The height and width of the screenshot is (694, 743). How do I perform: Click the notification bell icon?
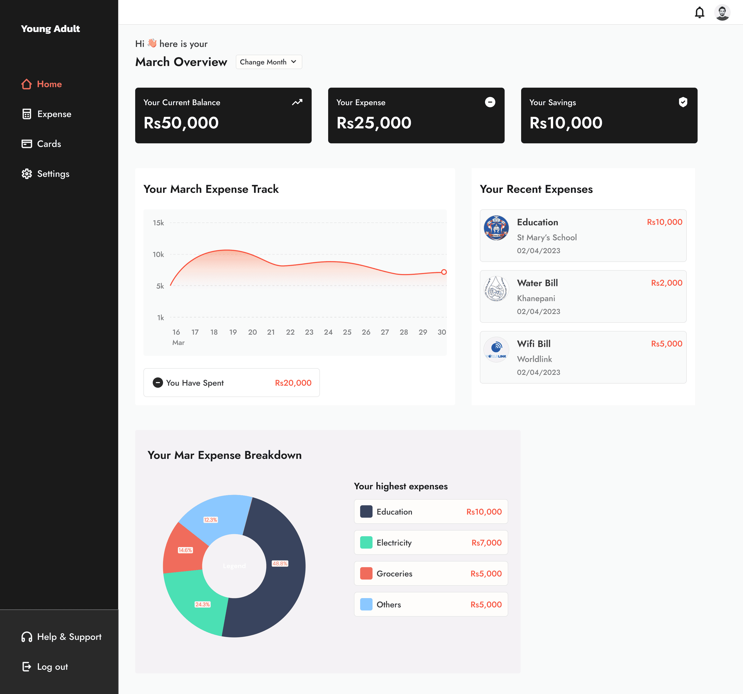(699, 13)
